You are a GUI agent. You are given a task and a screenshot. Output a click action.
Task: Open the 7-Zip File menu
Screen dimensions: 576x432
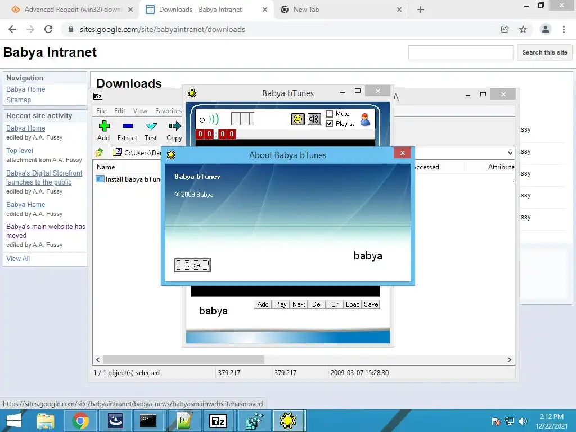[x=101, y=111]
